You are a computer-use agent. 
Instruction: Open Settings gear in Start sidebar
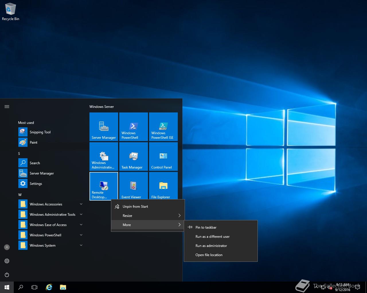coord(7,261)
